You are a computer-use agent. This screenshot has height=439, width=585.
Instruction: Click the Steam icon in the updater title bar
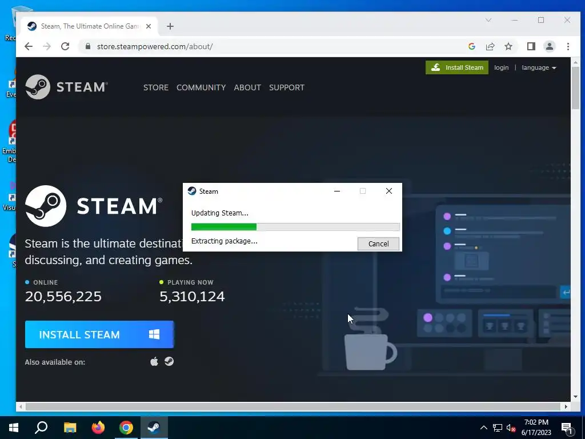click(x=192, y=191)
